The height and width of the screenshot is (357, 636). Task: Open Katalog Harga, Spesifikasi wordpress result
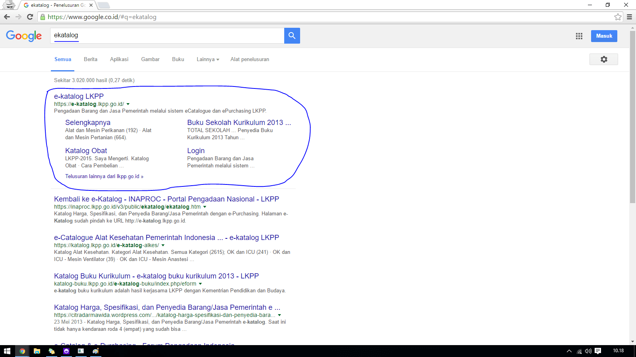(167, 307)
